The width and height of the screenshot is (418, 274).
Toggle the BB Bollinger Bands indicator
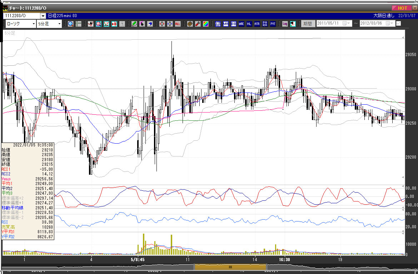point(234,24)
